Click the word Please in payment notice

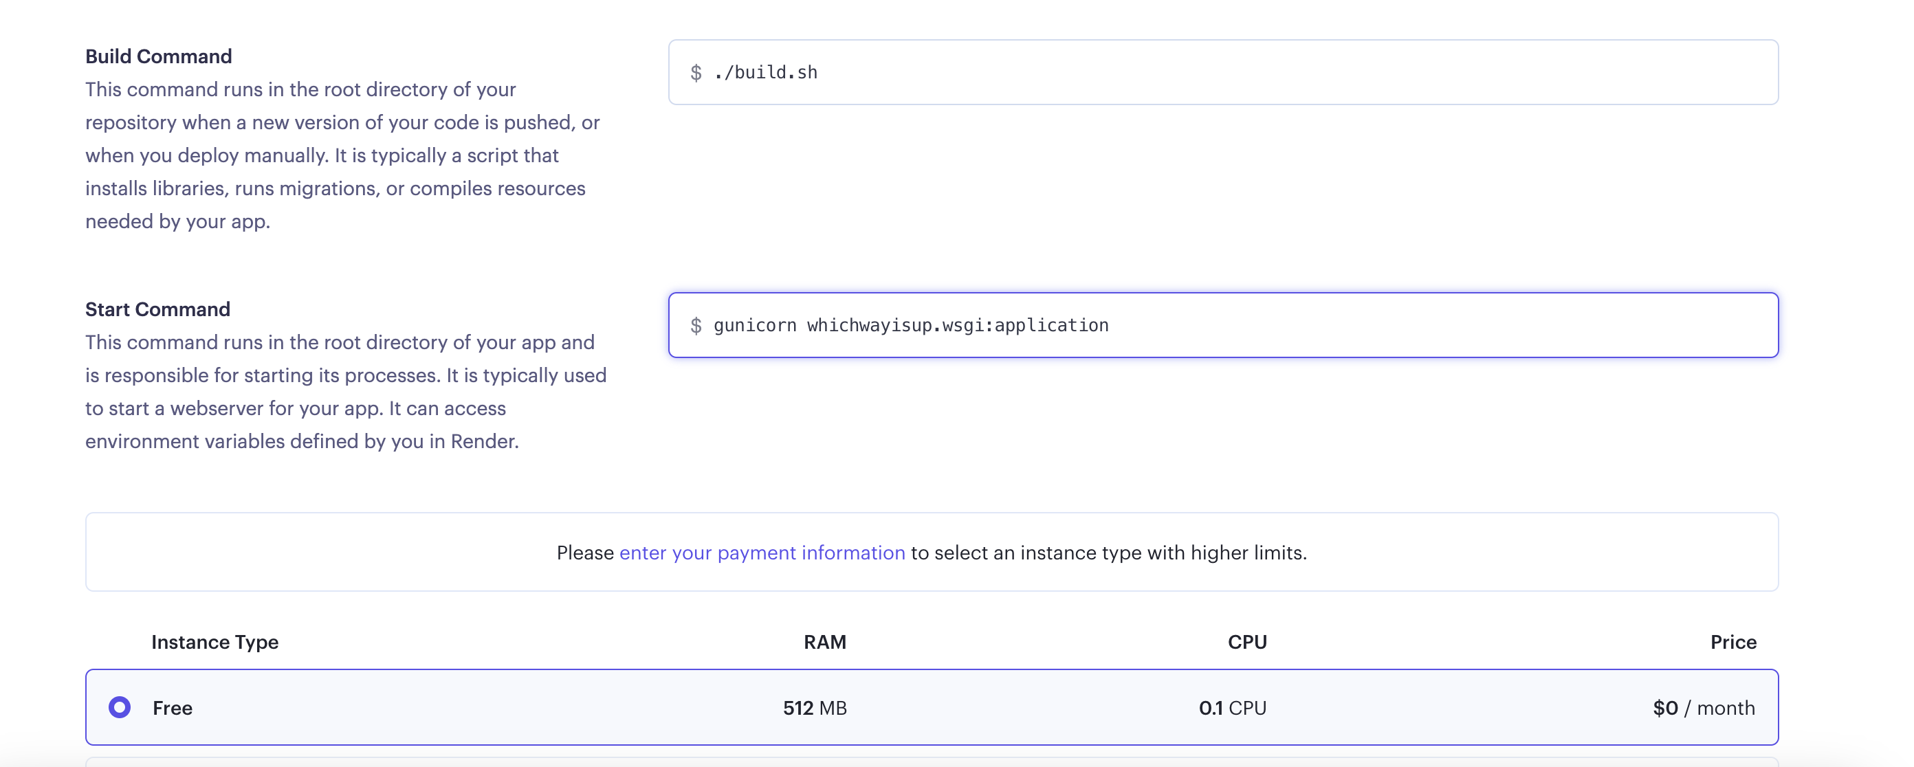(585, 553)
